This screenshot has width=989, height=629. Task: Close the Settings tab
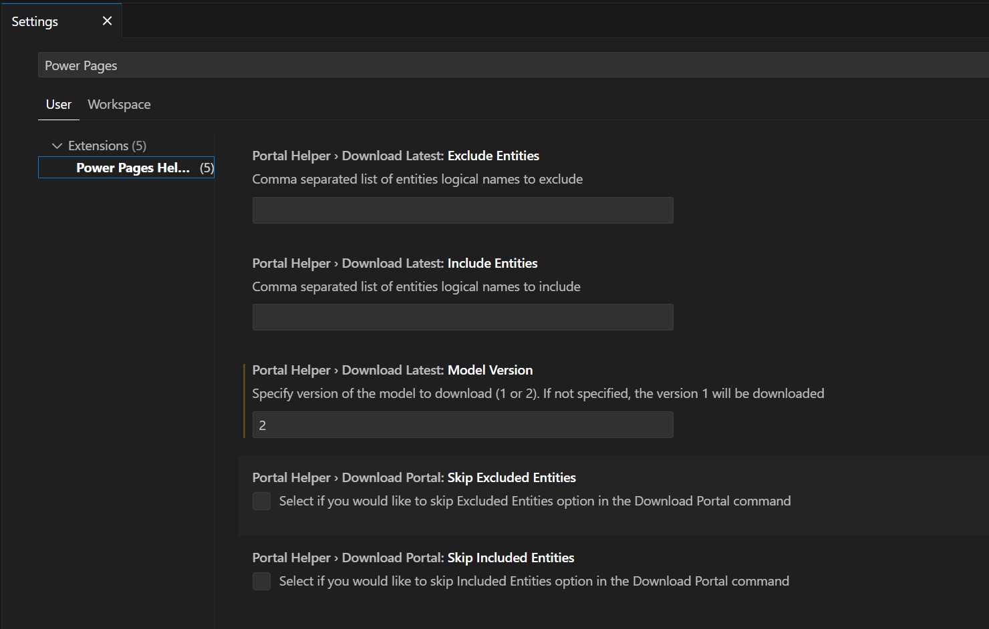[x=107, y=21]
